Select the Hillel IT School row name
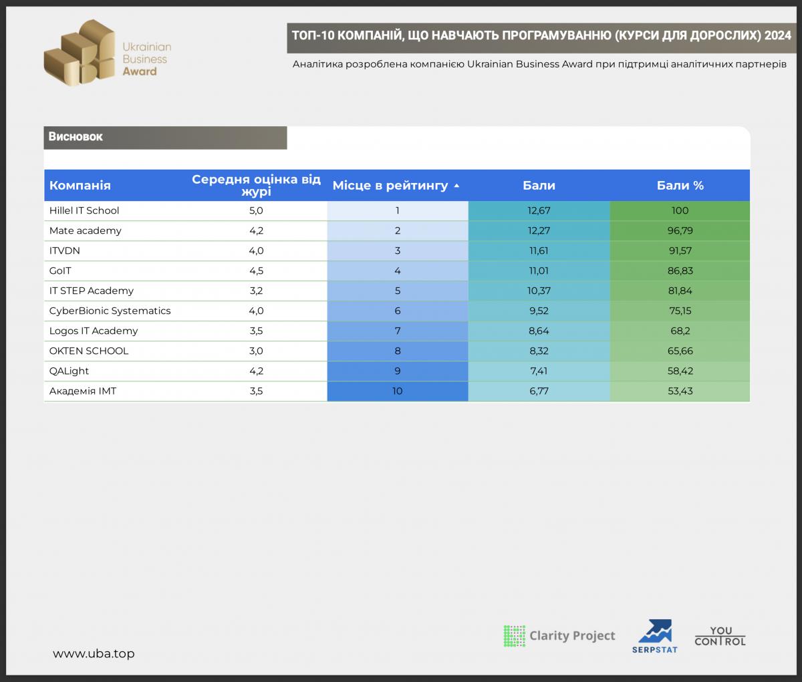 (84, 210)
